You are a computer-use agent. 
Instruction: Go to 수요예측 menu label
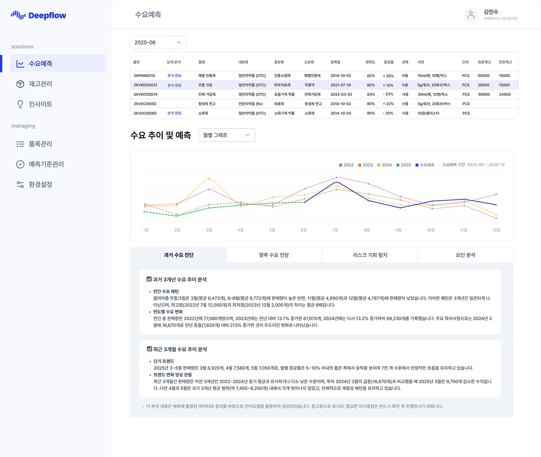pos(41,64)
